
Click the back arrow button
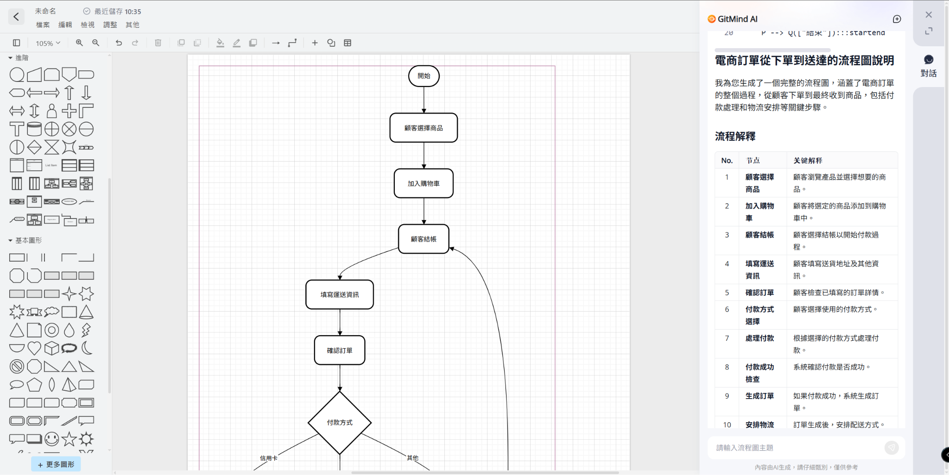tap(16, 17)
